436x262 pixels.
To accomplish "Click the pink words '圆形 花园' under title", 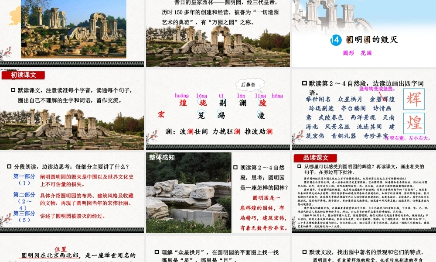I will point(358,53).
